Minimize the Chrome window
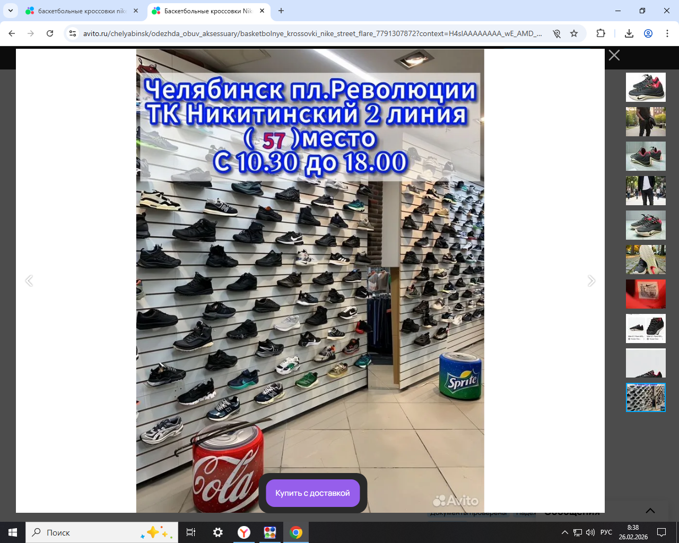Image resolution: width=679 pixels, height=543 pixels. [618, 11]
